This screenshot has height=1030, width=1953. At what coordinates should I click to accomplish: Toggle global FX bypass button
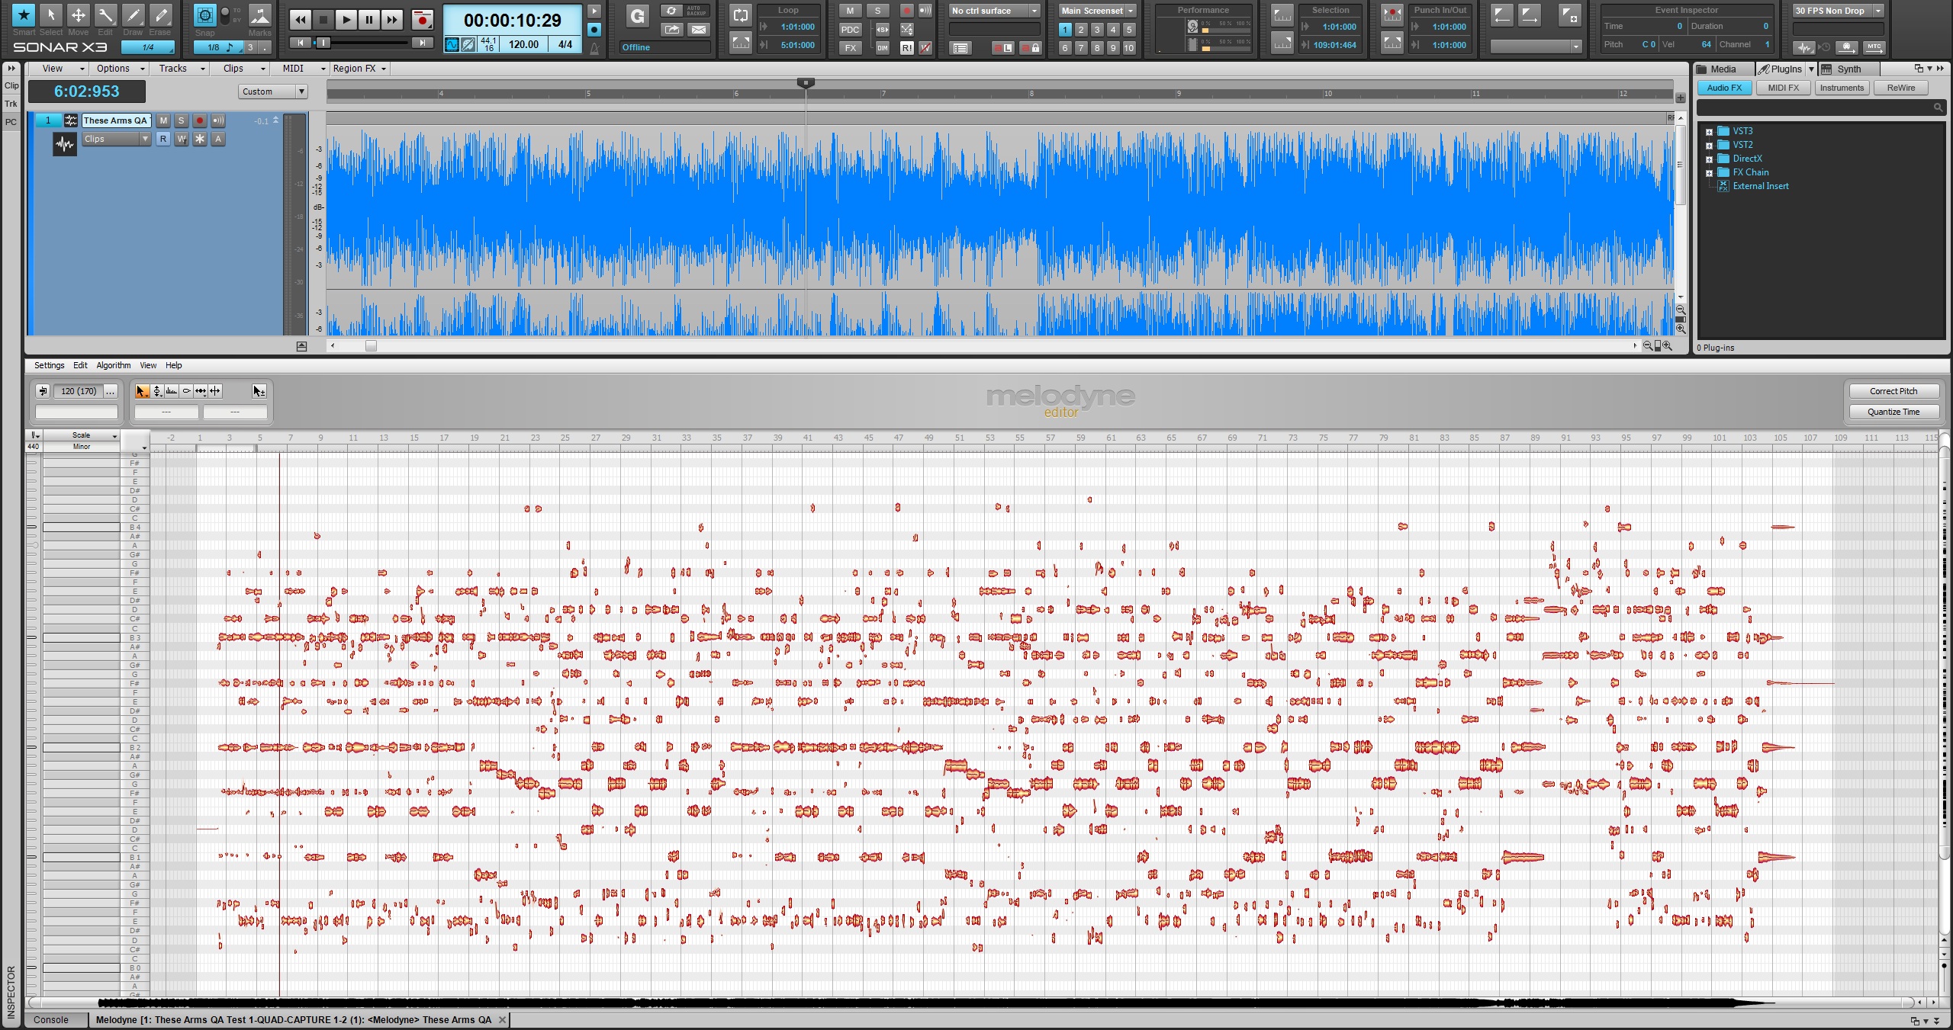pyautogui.click(x=850, y=48)
